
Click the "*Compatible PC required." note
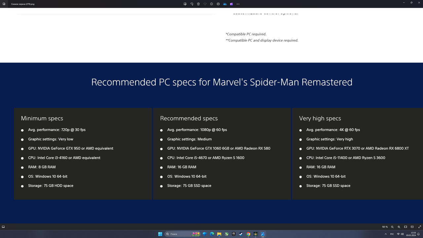tap(246, 34)
